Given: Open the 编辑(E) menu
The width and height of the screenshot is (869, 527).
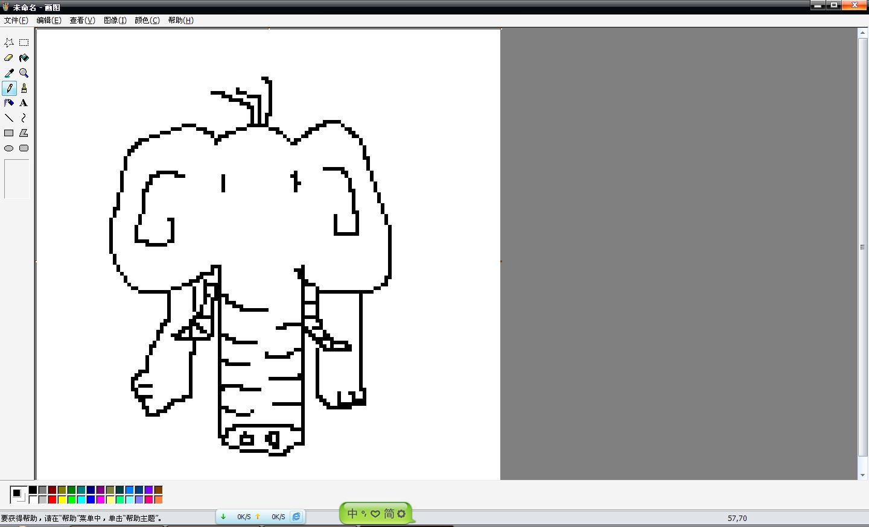Looking at the screenshot, I should click(x=49, y=20).
